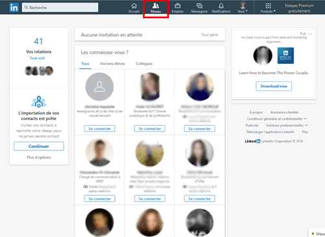325x237 pixels.
Task: Click Essayez Premium gratuitement link
Action: 299,8
